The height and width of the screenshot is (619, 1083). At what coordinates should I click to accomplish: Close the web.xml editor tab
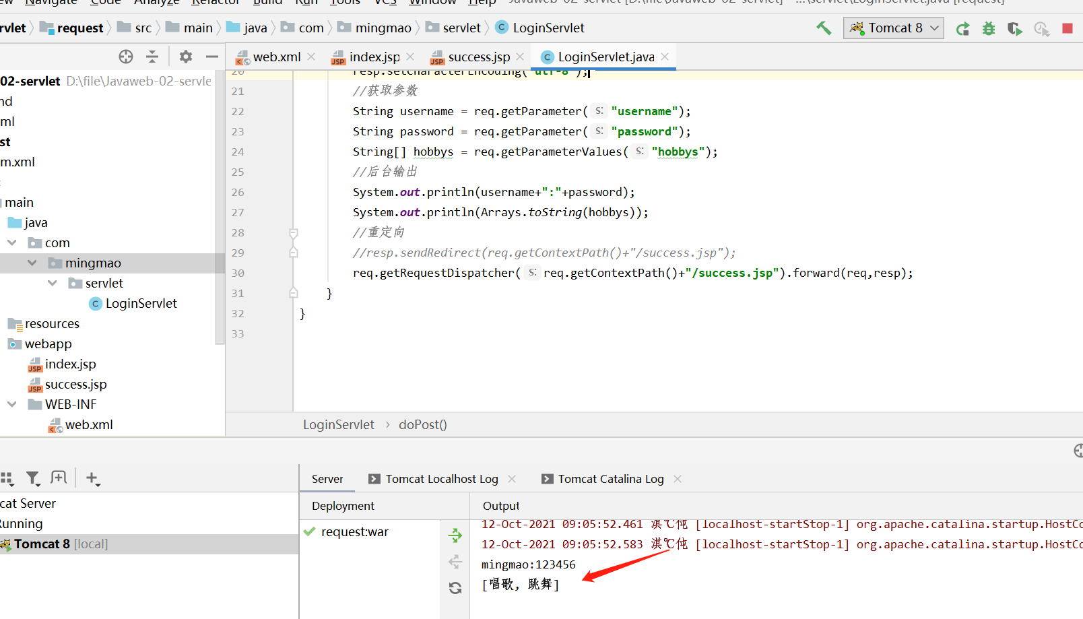311,57
